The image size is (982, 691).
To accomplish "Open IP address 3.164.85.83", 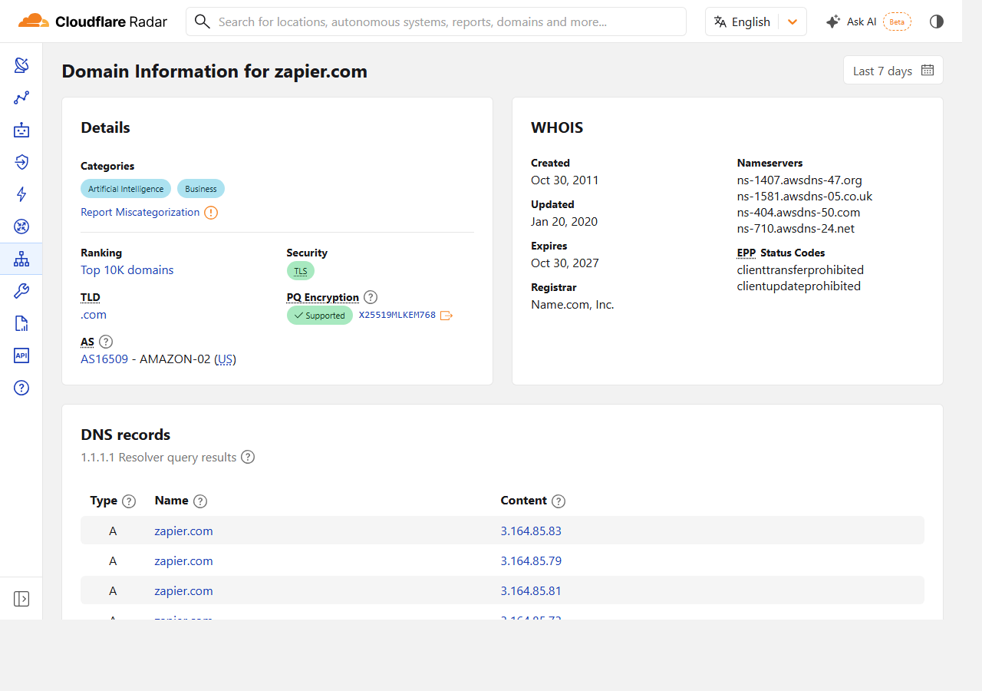I will [531, 531].
